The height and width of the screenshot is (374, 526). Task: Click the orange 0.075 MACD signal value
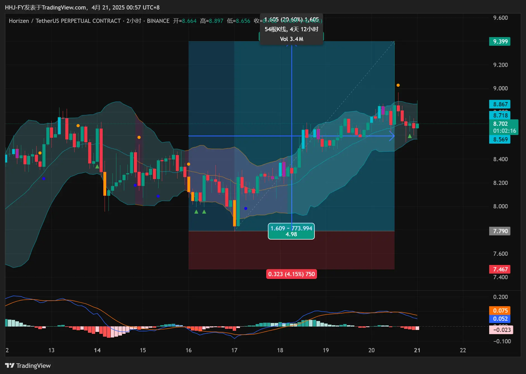tap(500, 311)
